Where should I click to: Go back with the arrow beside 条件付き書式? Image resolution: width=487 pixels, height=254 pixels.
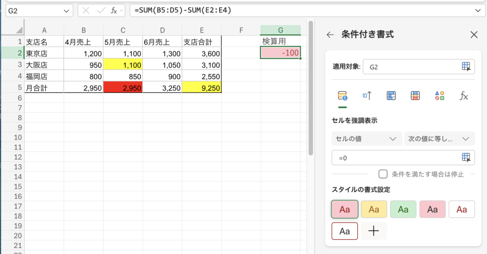point(330,35)
